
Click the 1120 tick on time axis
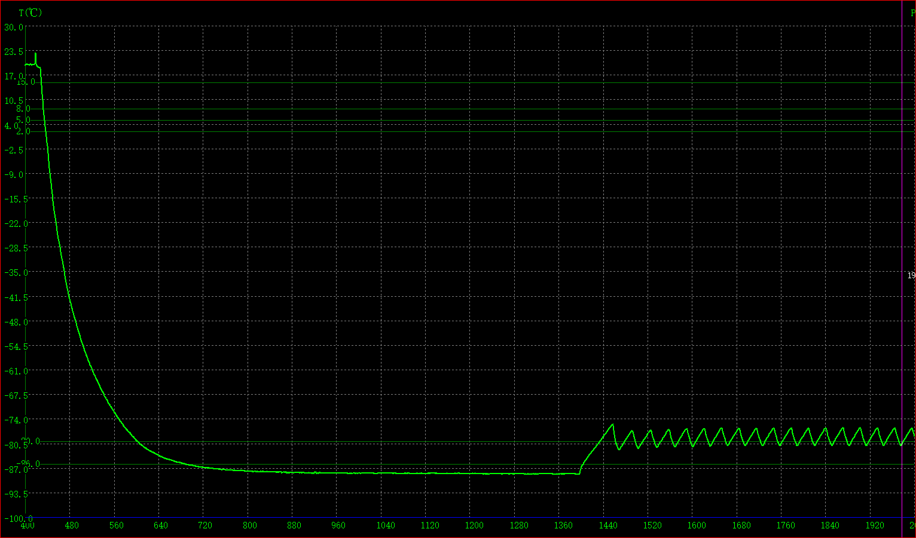click(429, 525)
